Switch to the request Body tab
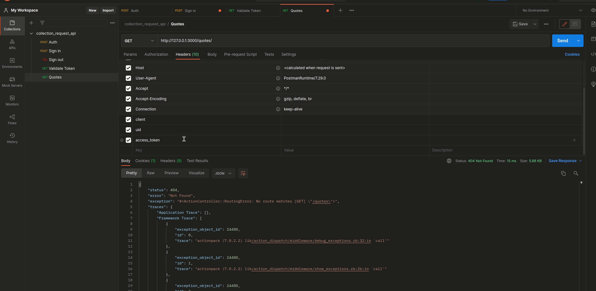Viewport: 596px width, 291px height. (212, 54)
